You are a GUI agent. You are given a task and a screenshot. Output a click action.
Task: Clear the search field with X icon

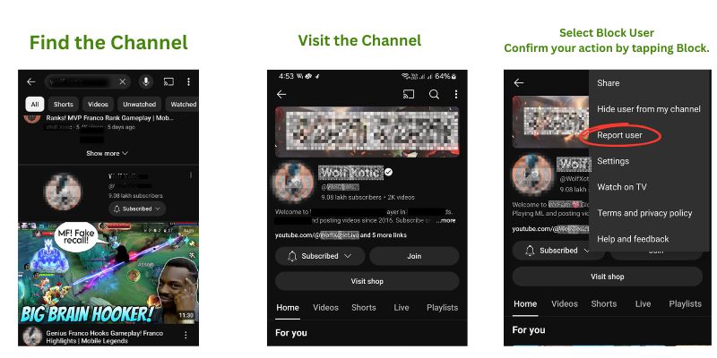[123, 81]
